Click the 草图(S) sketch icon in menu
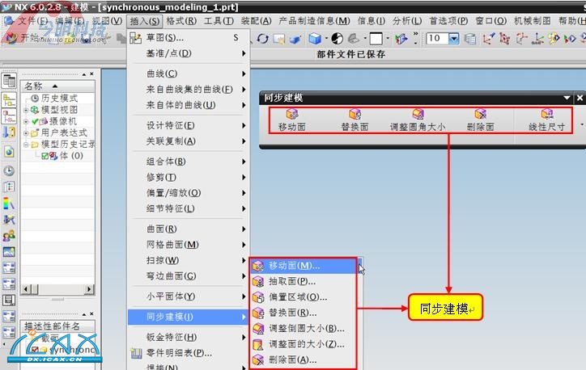The width and height of the screenshot is (586, 370). (135, 38)
